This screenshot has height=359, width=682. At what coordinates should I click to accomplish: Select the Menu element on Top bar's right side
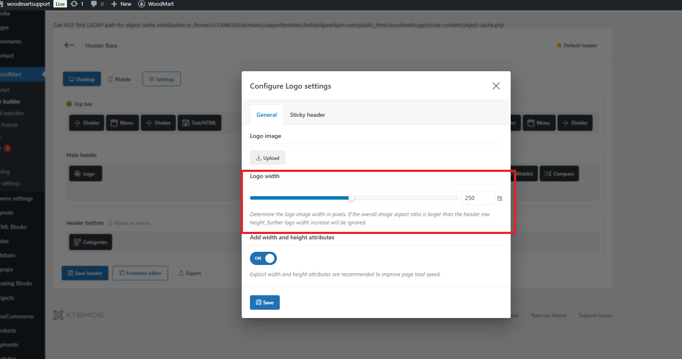pyautogui.click(x=539, y=123)
